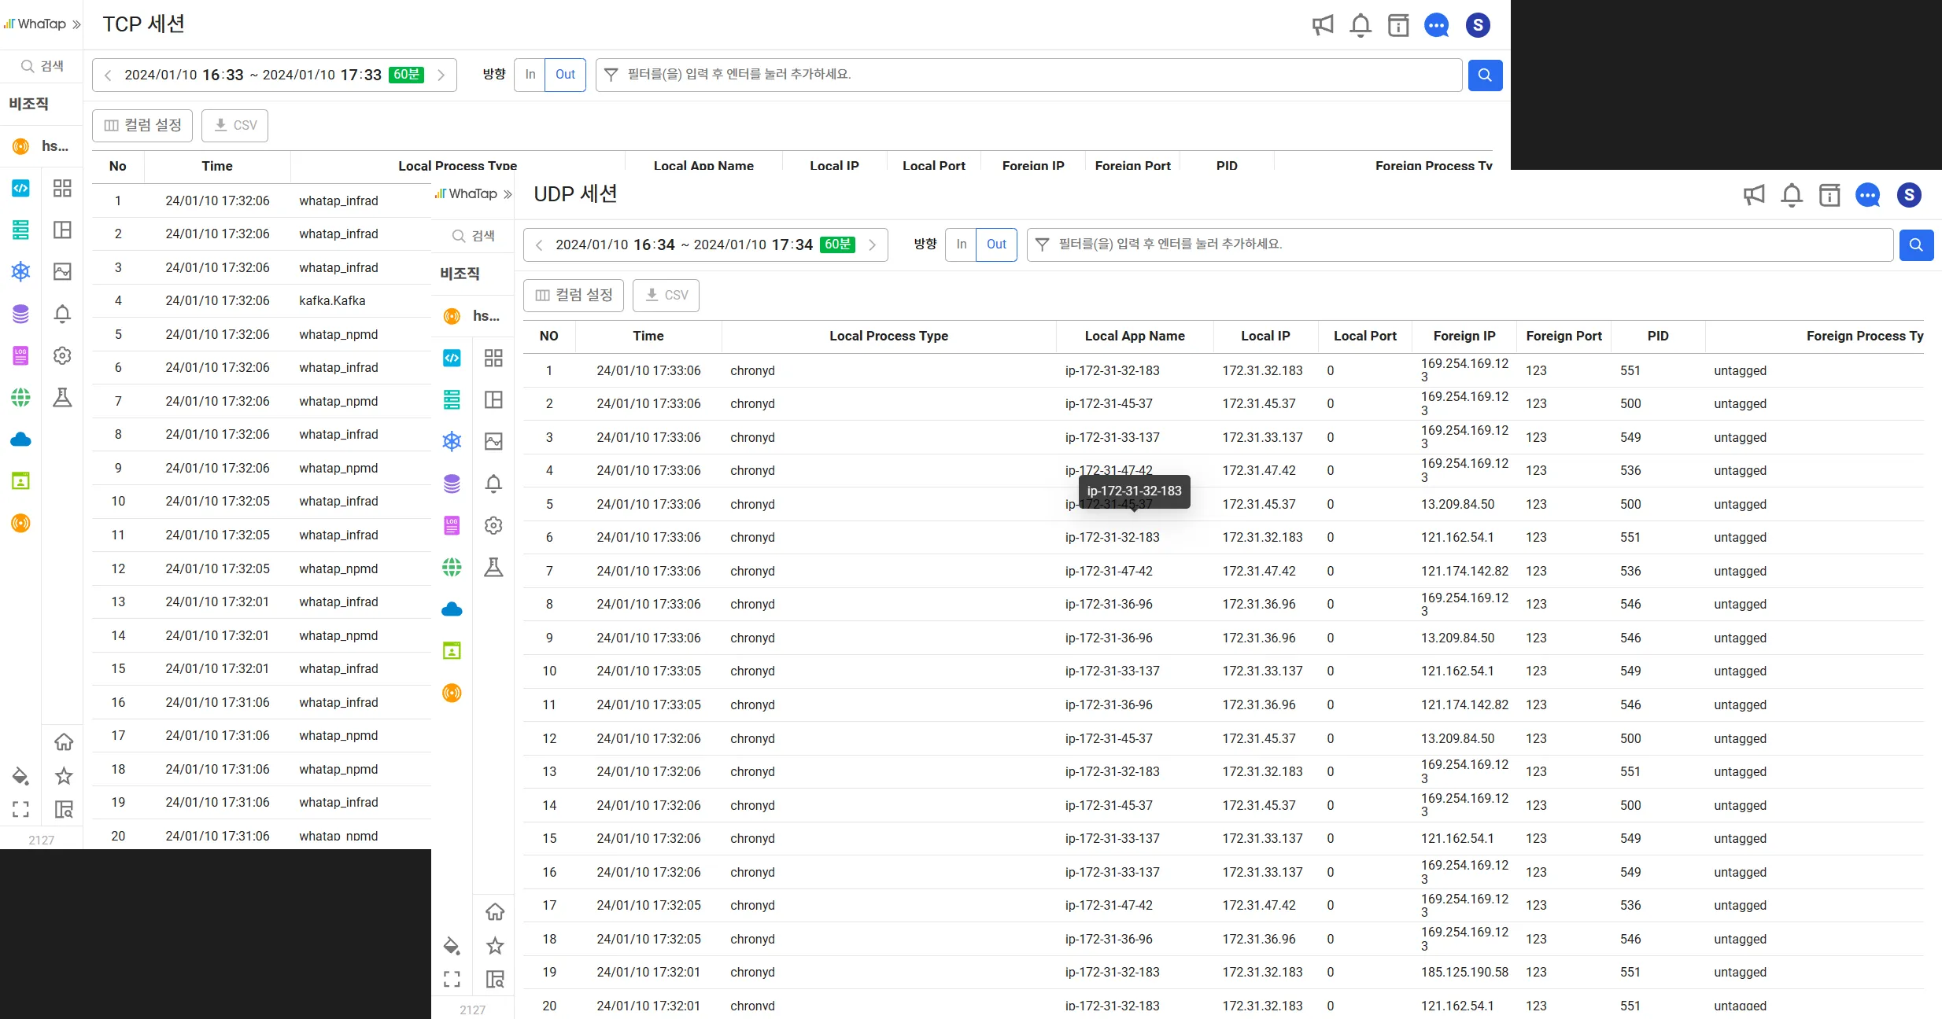Open Kubernetes wheel icon in TCP sidebar

click(x=20, y=271)
